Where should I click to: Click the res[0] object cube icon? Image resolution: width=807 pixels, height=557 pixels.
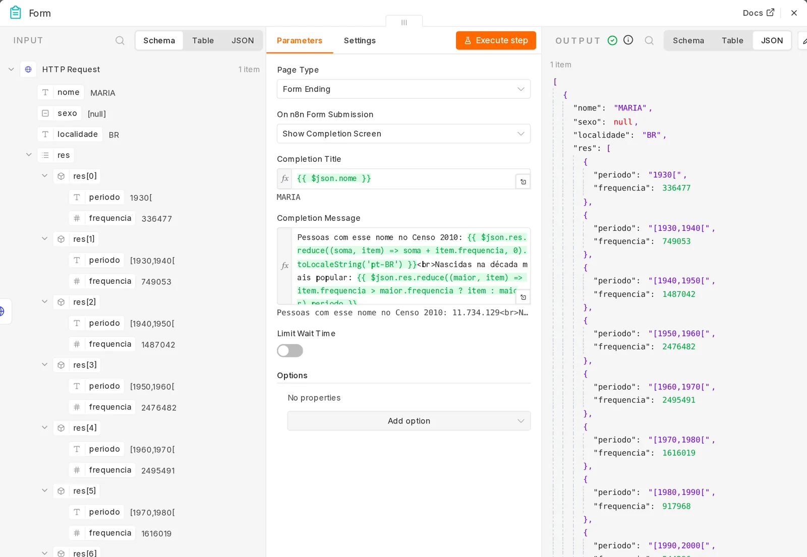tap(61, 176)
